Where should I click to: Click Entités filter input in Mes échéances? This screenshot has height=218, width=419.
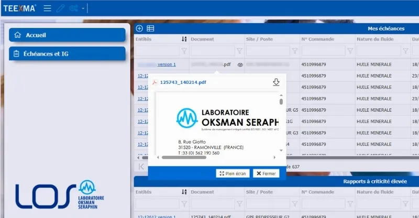coord(158,51)
